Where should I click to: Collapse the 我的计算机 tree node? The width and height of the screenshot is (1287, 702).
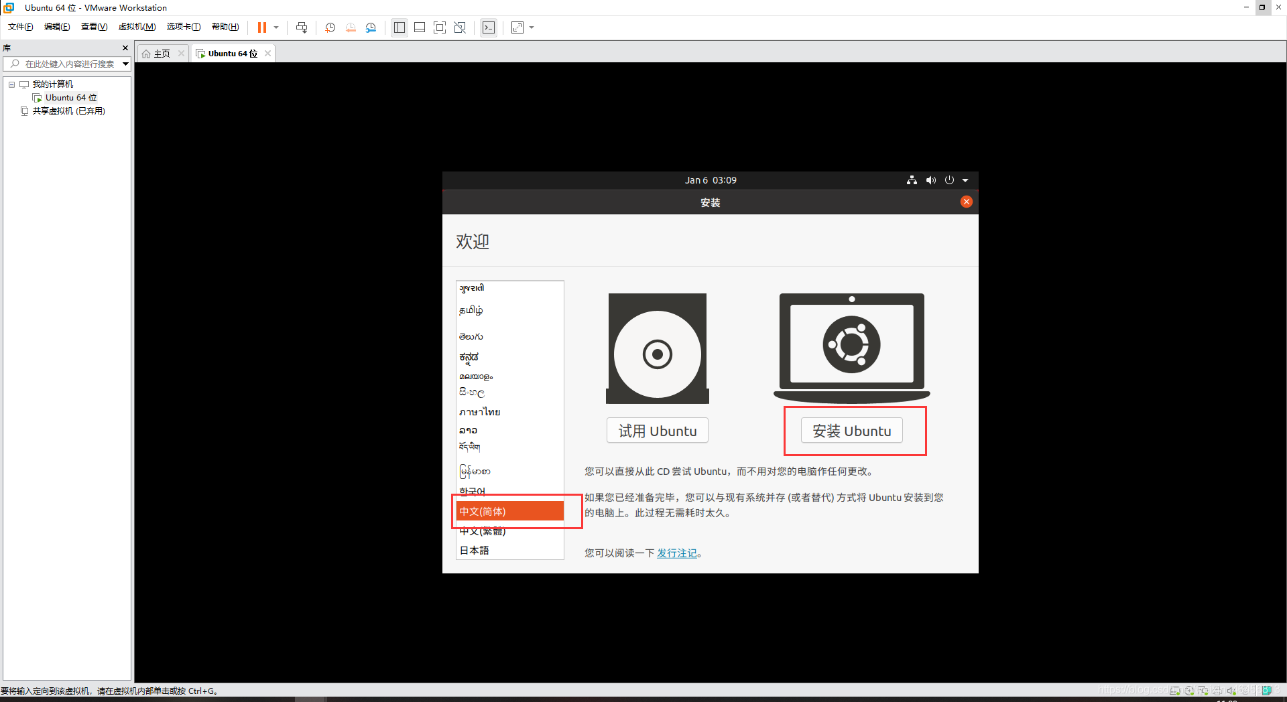tap(11, 84)
